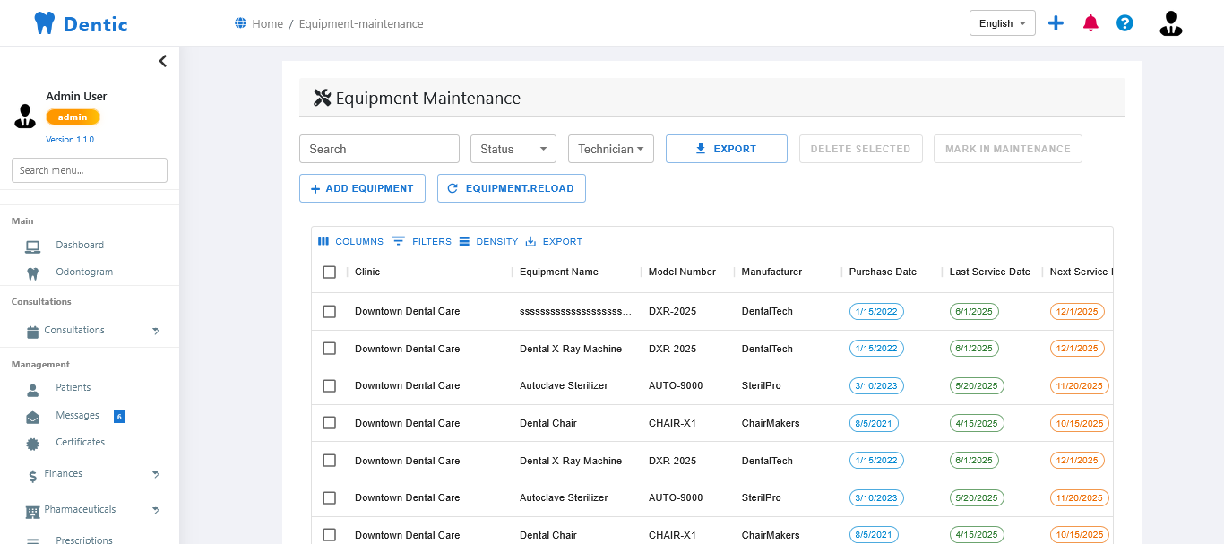This screenshot has height=544, width=1224.
Task: Click the Dentic tooth logo
Action: pyautogui.click(x=44, y=22)
